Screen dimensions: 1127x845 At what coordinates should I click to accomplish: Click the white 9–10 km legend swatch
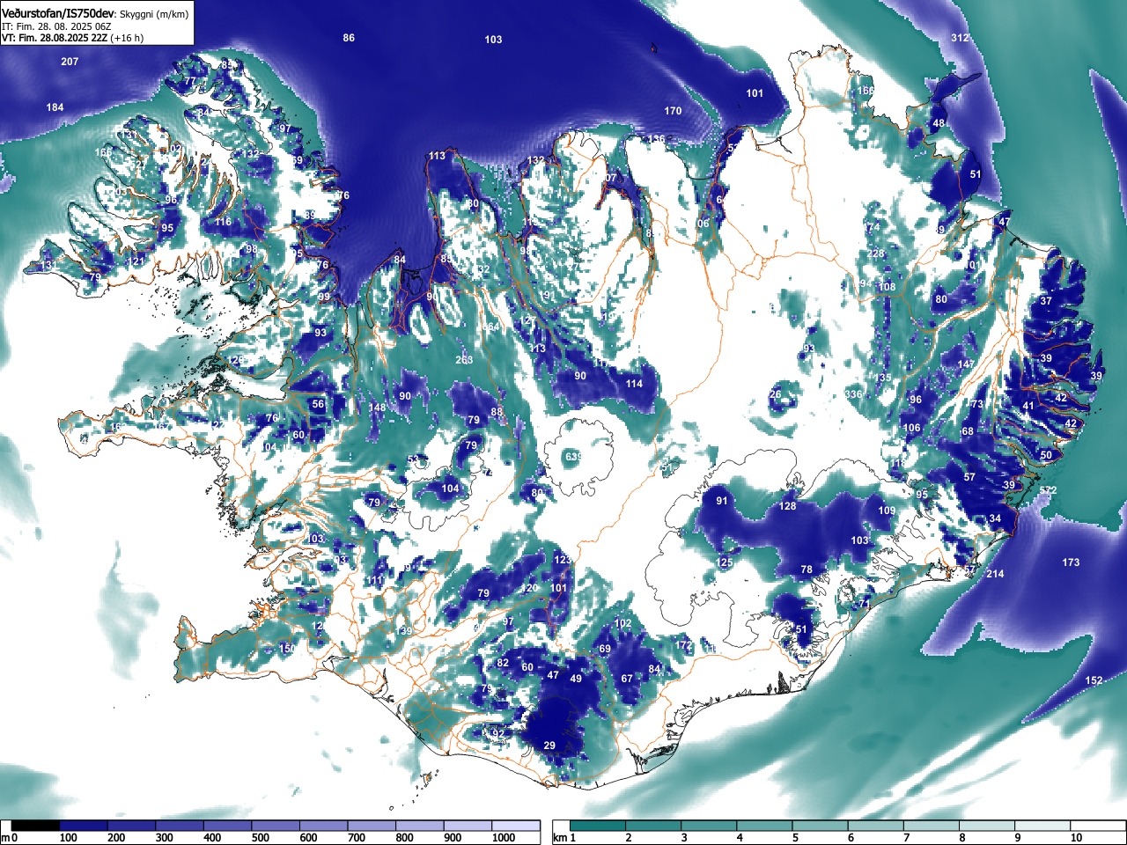coord(1044,826)
